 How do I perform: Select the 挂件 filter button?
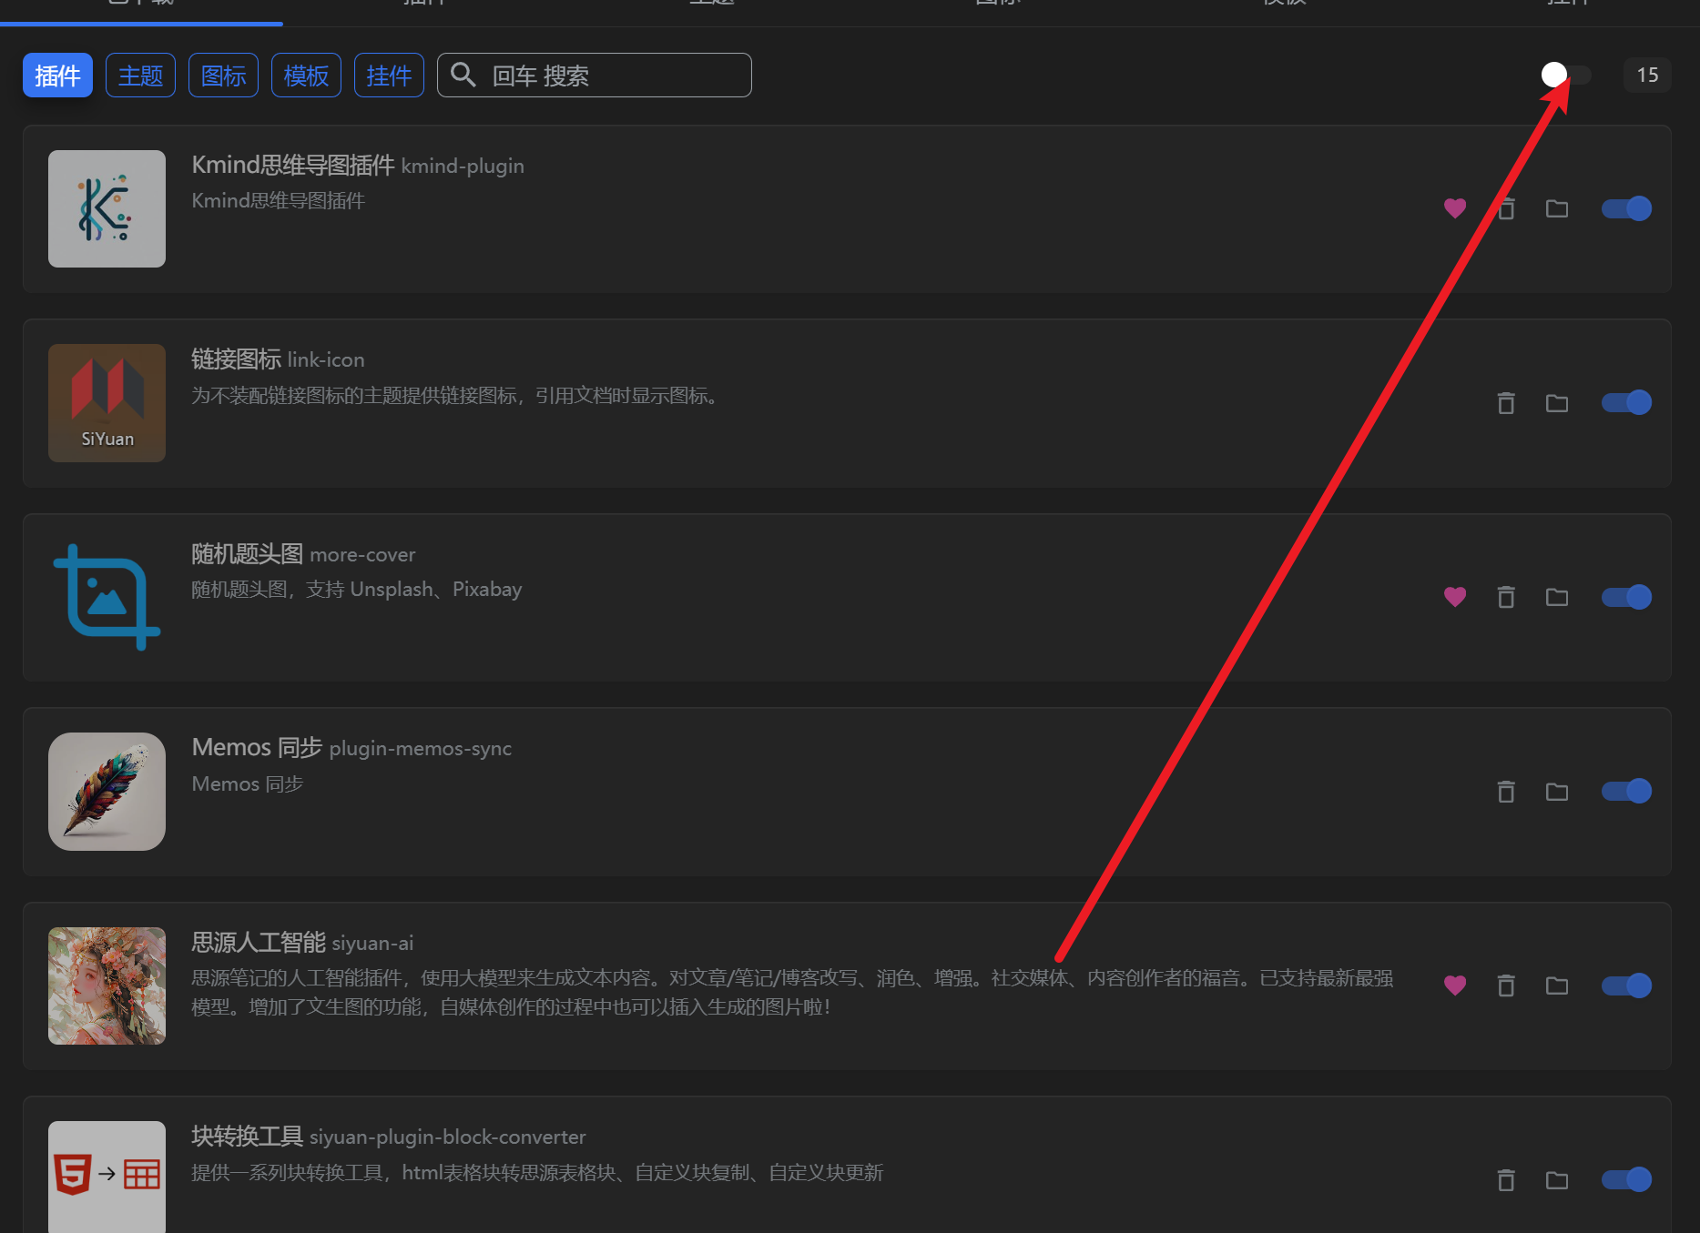pos(389,75)
